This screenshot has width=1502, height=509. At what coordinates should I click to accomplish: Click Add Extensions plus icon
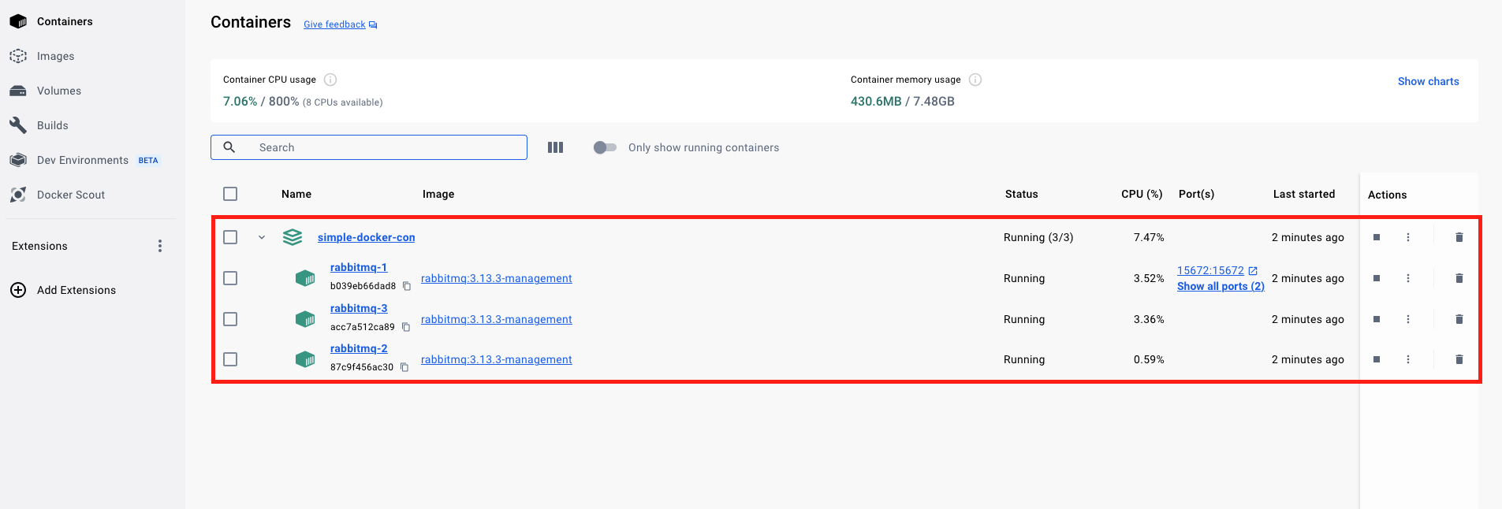tap(18, 290)
